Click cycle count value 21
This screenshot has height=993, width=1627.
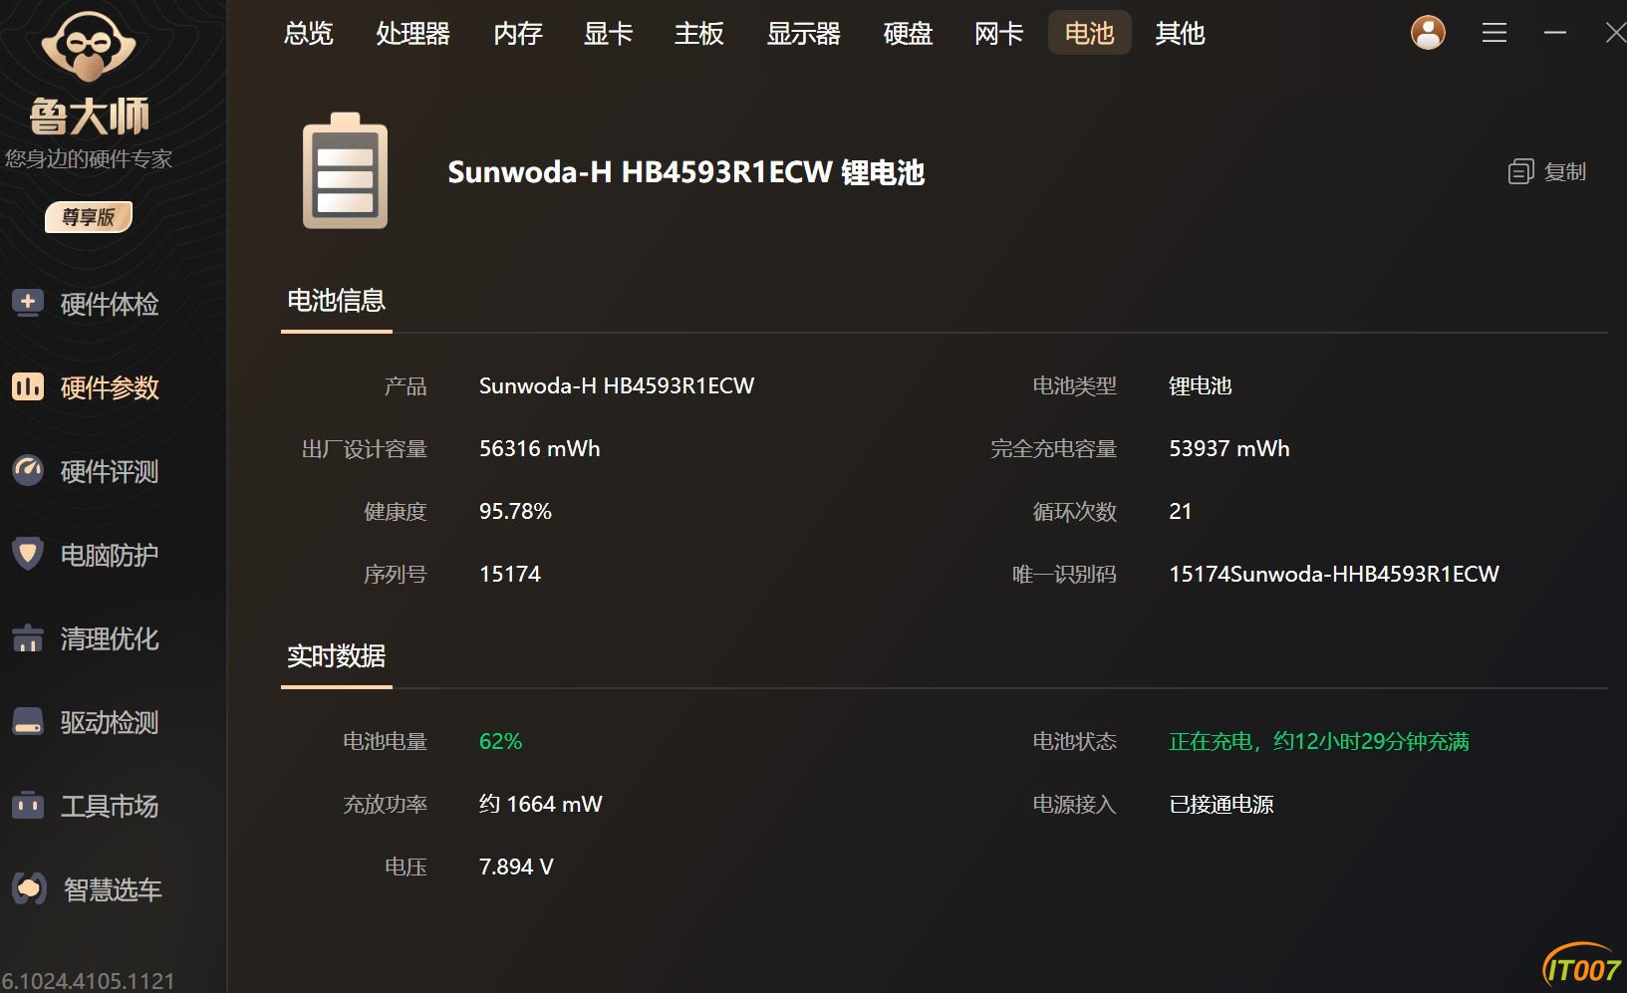tap(1181, 512)
